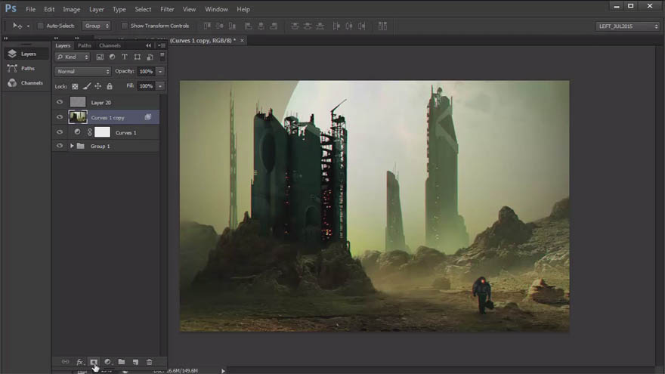Toggle Lock image pixels brush icon
Image resolution: width=665 pixels, height=374 pixels.
pyautogui.click(x=86, y=86)
